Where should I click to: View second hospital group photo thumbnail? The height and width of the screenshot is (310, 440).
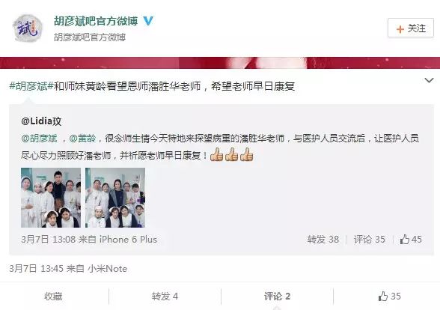click(x=115, y=198)
